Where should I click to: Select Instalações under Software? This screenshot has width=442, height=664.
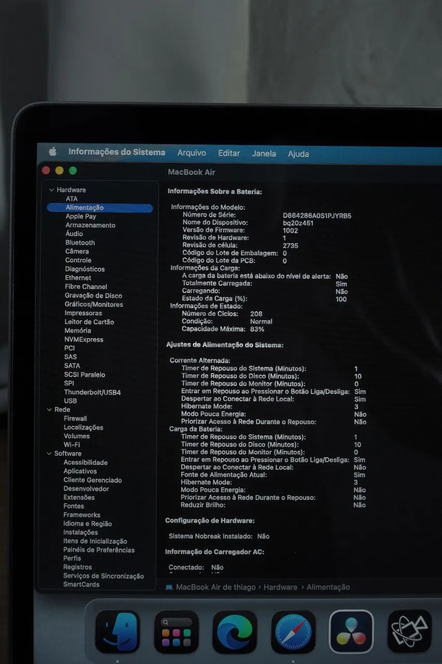pyautogui.click(x=80, y=532)
